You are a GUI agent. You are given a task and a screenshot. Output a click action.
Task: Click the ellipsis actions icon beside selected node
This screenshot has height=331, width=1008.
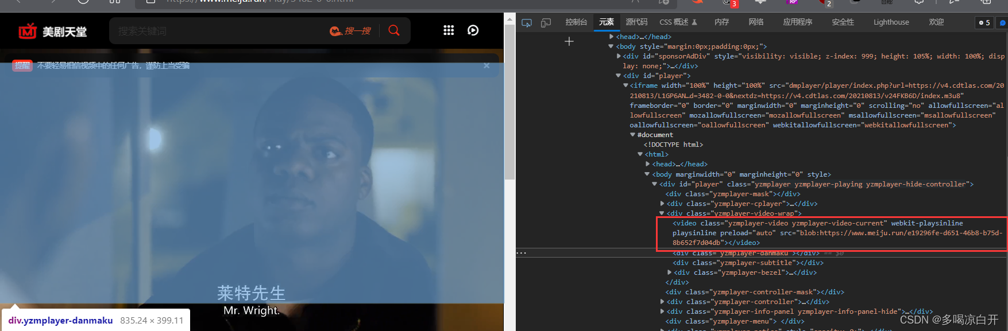click(522, 253)
